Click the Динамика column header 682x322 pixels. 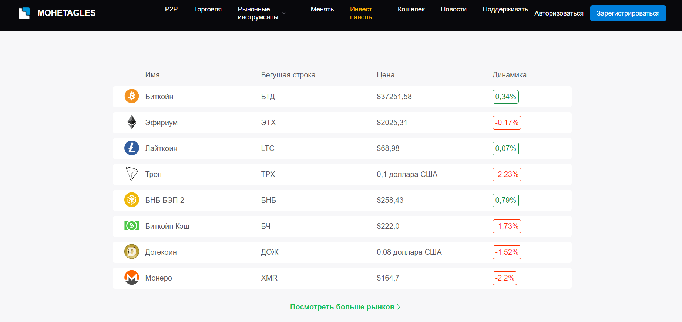point(510,75)
